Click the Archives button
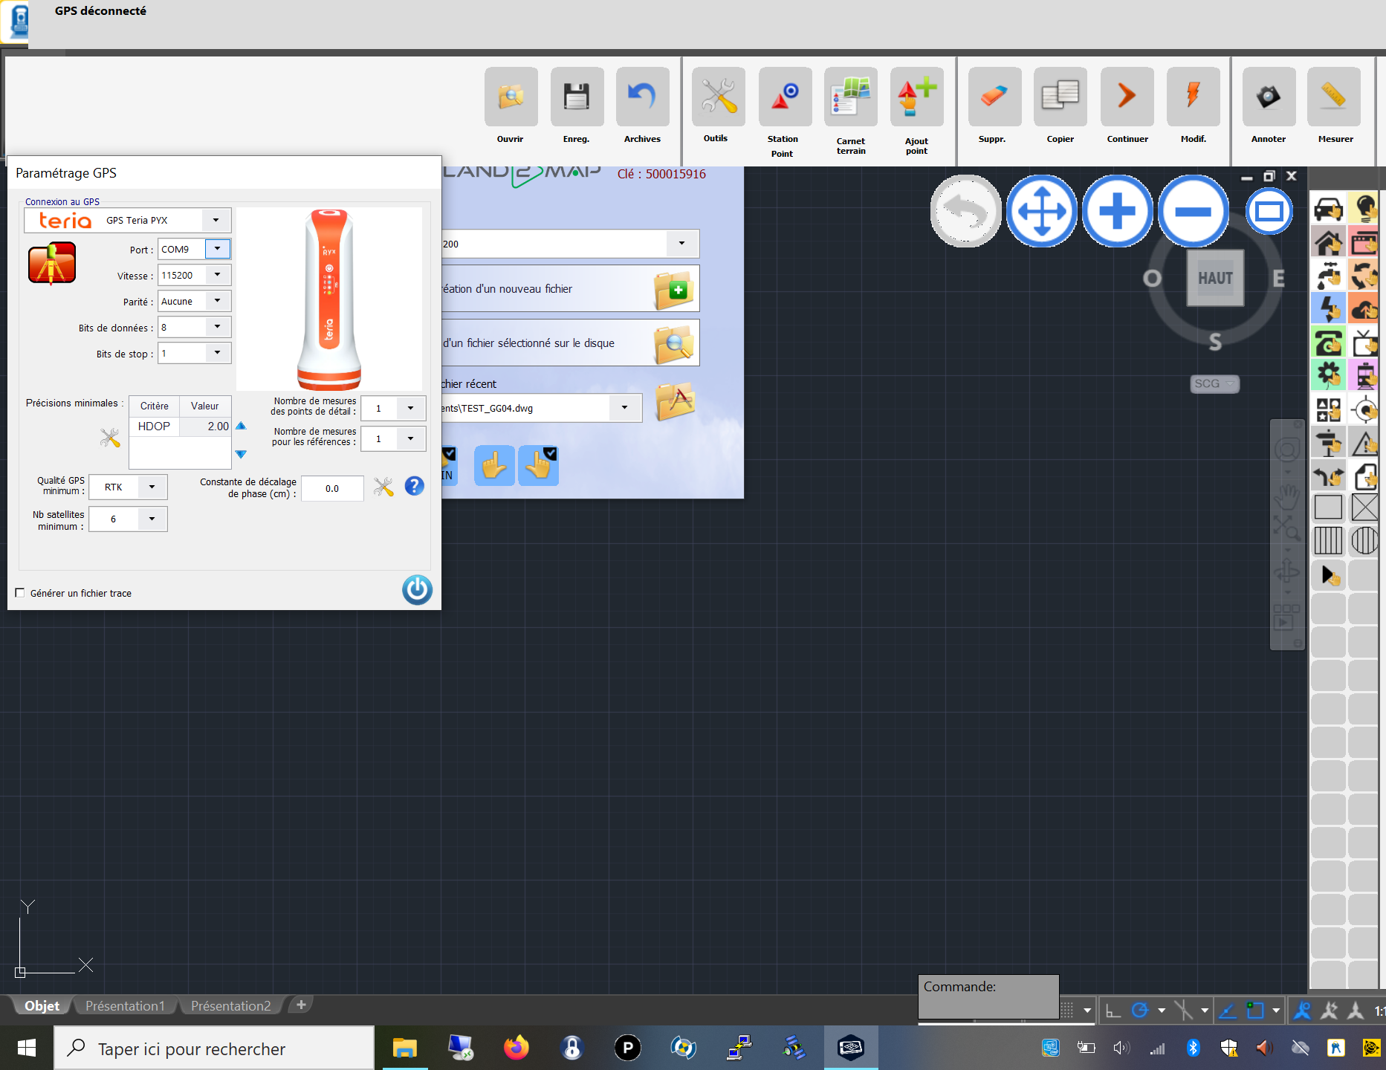Viewport: 1386px width, 1070px height. (642, 97)
